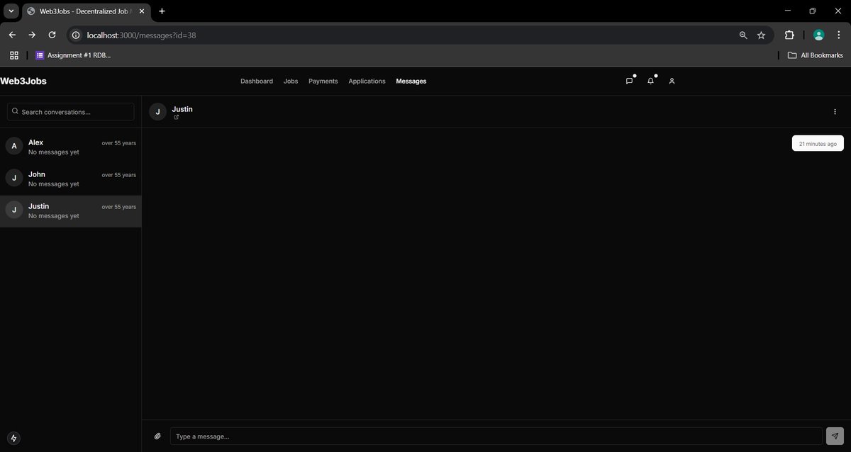Click the send message icon
Viewport: 851px width, 452px height.
coord(835,436)
